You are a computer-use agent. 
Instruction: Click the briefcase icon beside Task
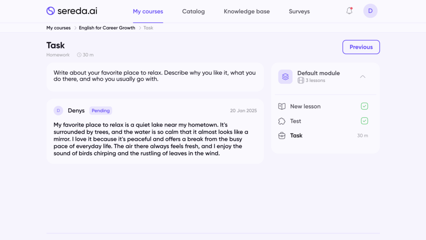pyautogui.click(x=282, y=136)
